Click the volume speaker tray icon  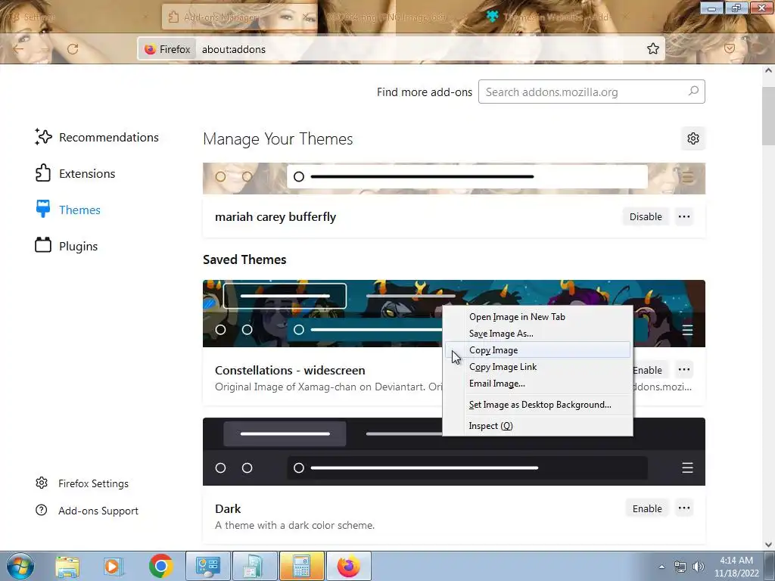pyautogui.click(x=699, y=567)
